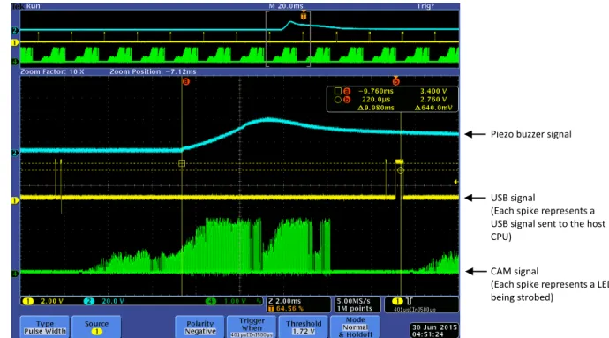Click cursor b circle marker on yellow trace

(401, 170)
